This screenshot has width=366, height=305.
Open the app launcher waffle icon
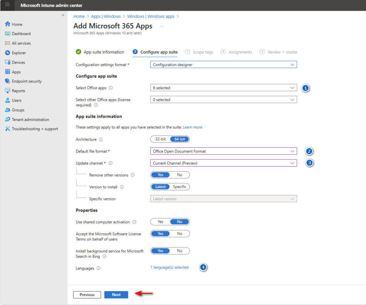tap(7, 5)
